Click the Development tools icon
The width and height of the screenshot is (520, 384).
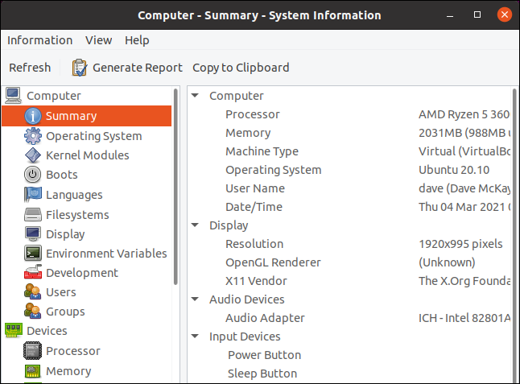coord(33,273)
